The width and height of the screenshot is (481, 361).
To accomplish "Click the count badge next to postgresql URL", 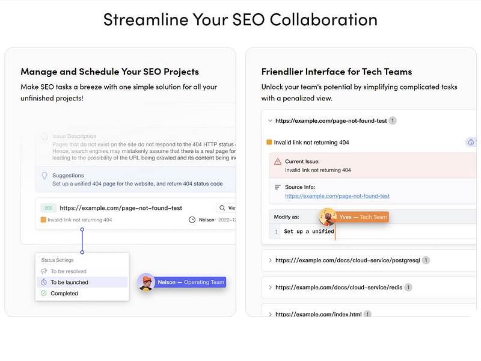I will tap(426, 261).
